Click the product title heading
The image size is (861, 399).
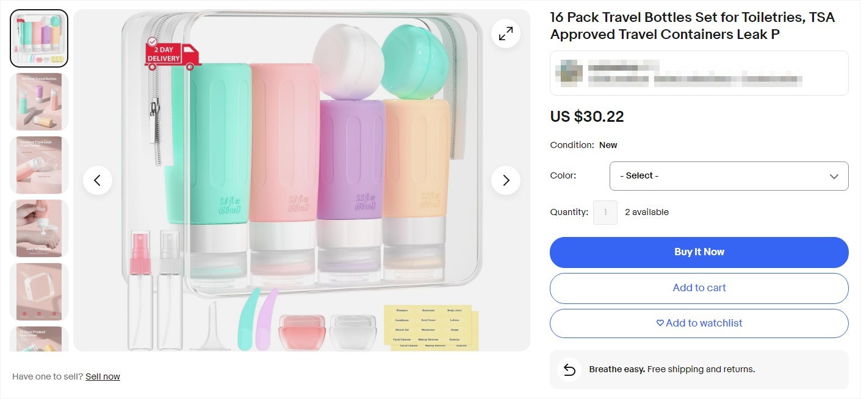[x=693, y=26]
